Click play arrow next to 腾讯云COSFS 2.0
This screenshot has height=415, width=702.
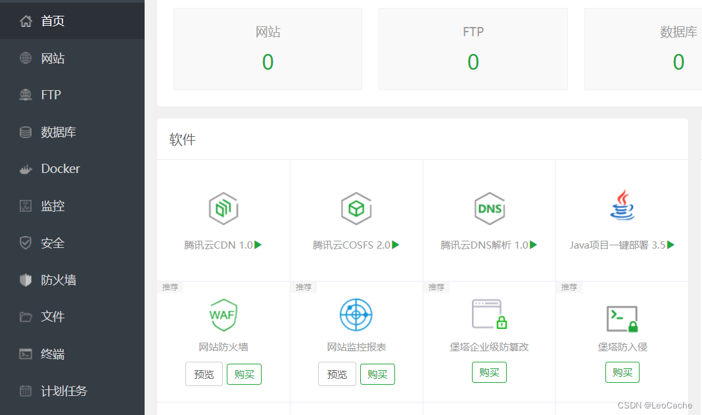coord(395,245)
